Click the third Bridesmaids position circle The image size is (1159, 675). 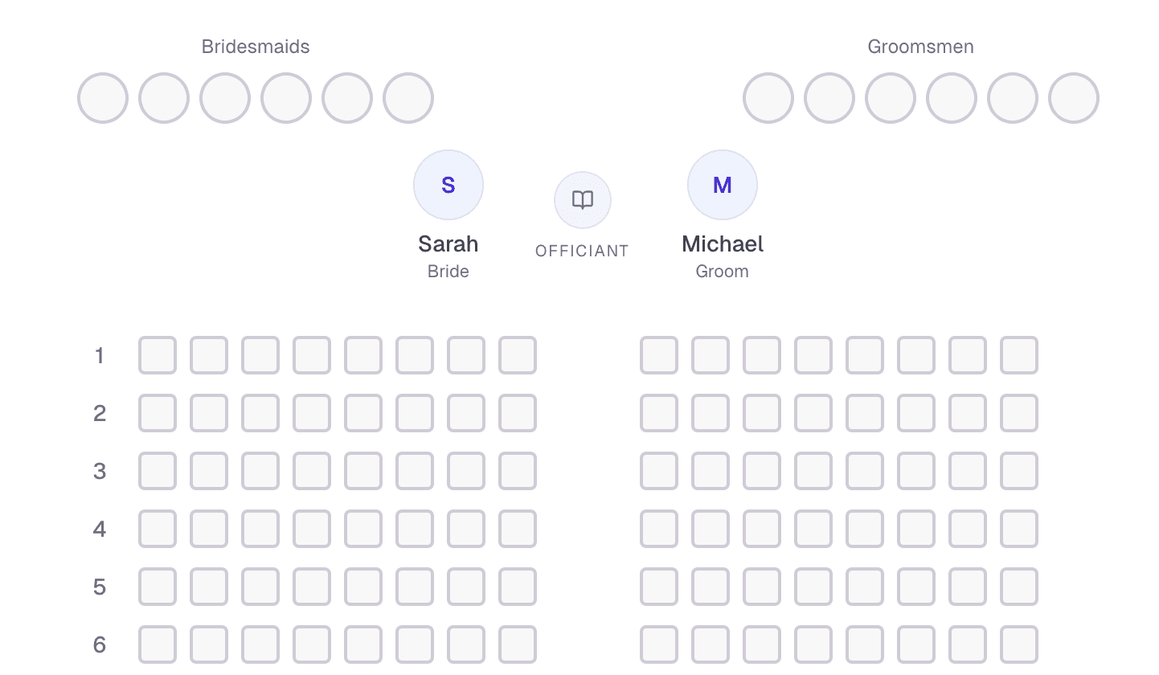tap(224, 97)
